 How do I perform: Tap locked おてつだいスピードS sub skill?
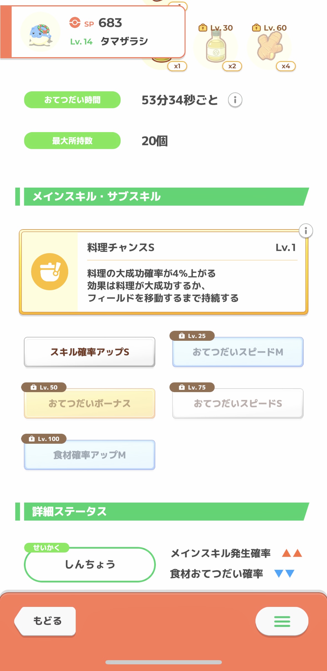point(238,403)
